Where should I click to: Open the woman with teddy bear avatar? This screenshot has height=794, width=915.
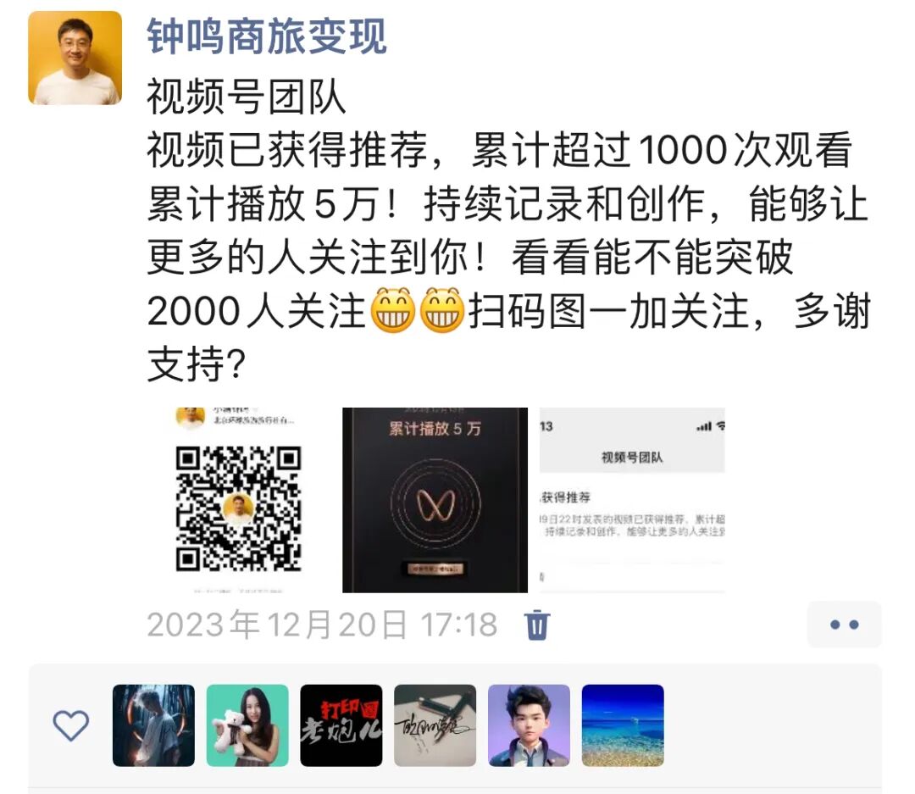[247, 725]
